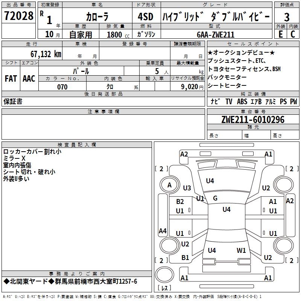Click the [レス] label below the diagram
The image size is (301, 301).
[164, 288]
